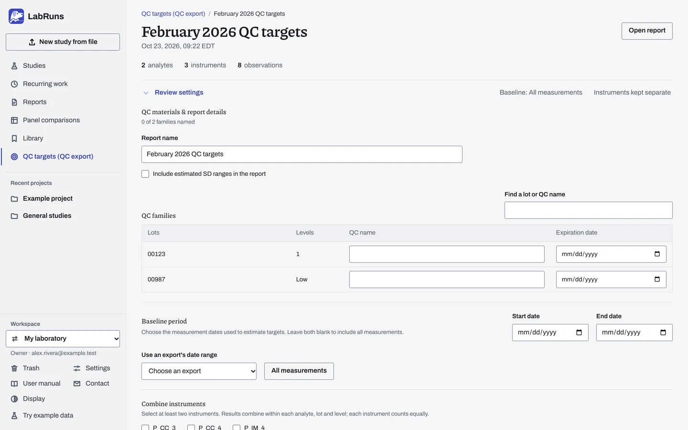Check the P_IM_4 instrument checkbox
Screen dimensions: 688x430
click(x=236, y=428)
